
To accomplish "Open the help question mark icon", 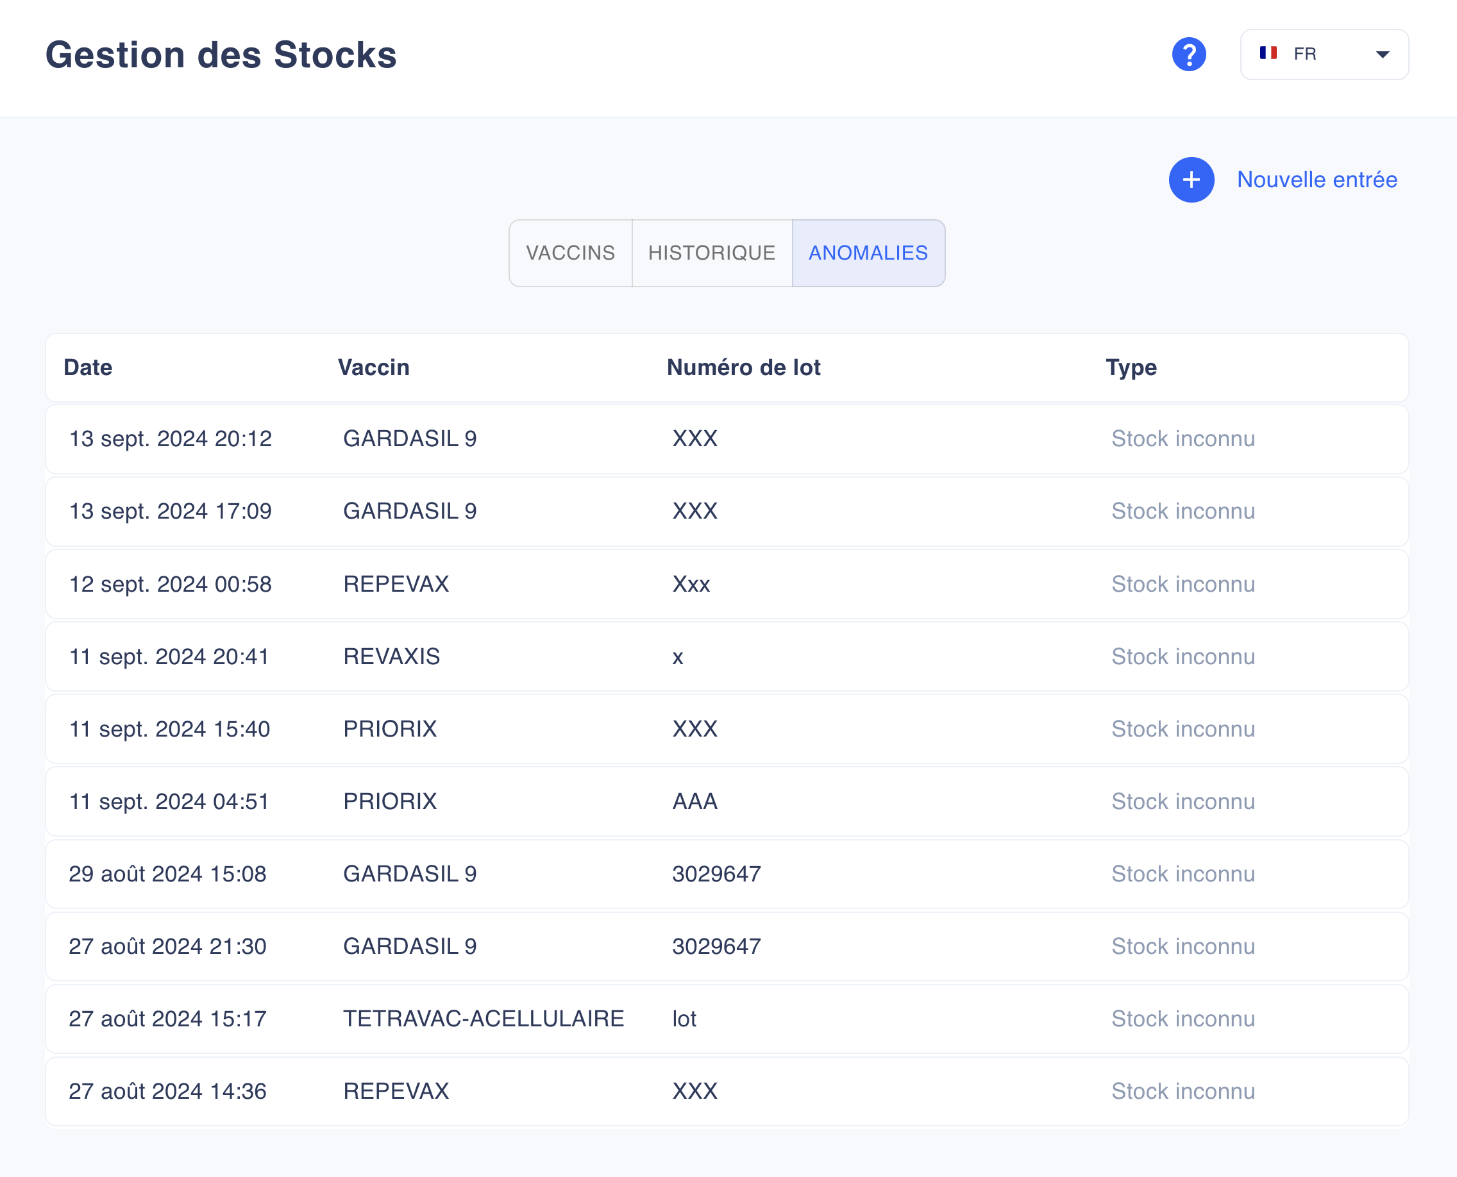I will point(1189,54).
